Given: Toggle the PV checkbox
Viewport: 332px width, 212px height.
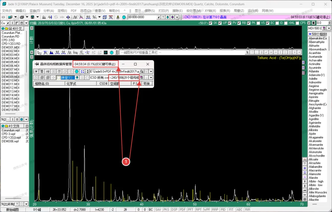Looking at the screenshot, I should pyautogui.click(x=230, y=23).
